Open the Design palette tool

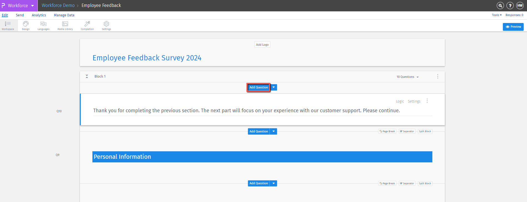pos(26,25)
